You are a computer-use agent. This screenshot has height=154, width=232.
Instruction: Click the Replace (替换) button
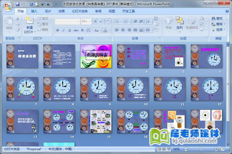(217, 24)
